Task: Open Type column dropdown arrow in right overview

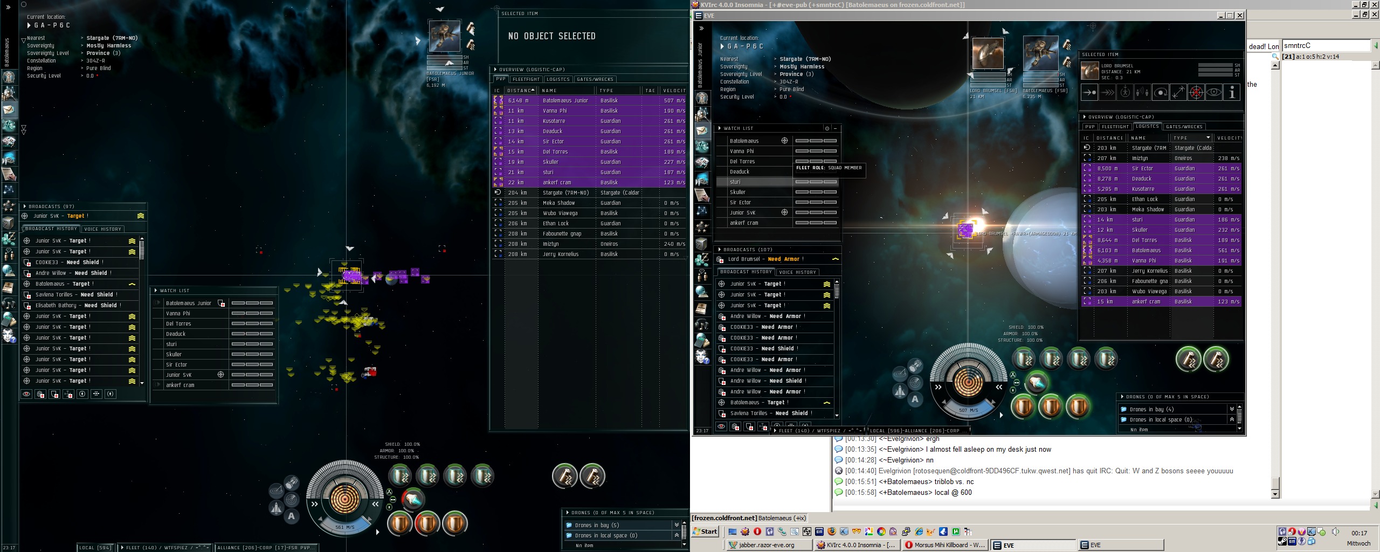Action: 1207,137
